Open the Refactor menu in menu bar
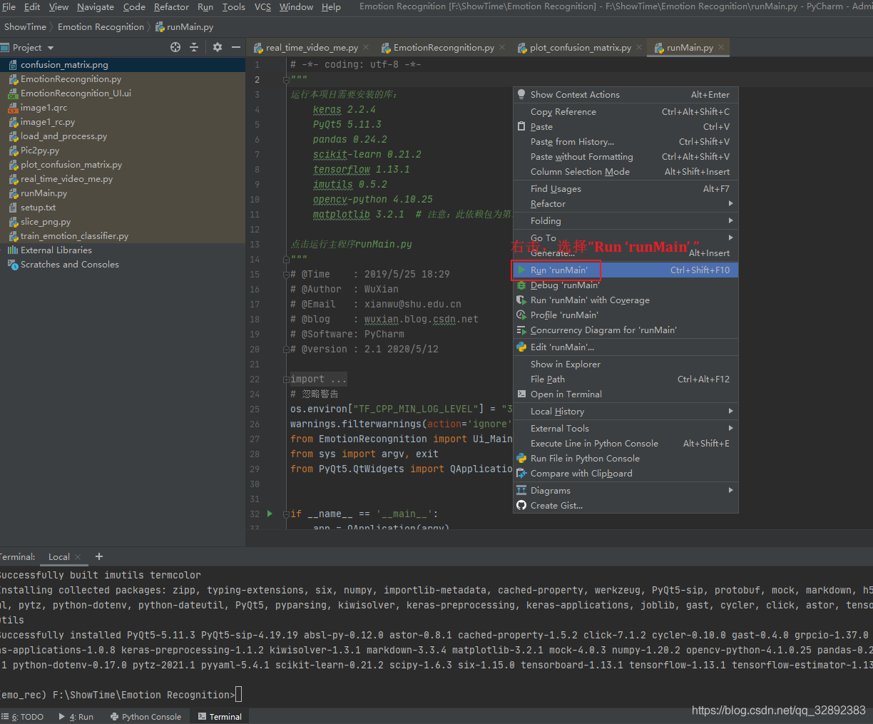This screenshot has width=873, height=724. [x=171, y=7]
